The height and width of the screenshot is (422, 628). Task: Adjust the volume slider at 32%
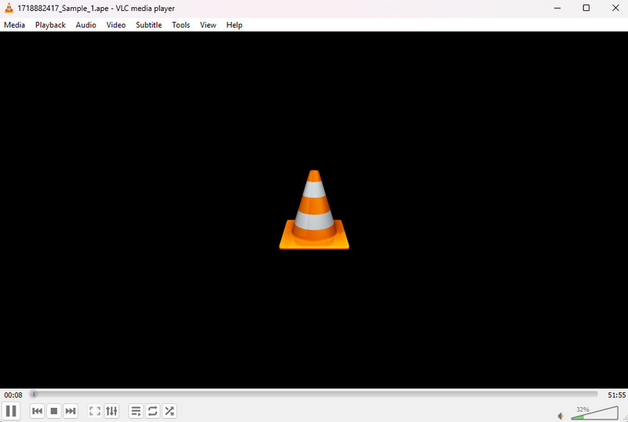[595, 413]
